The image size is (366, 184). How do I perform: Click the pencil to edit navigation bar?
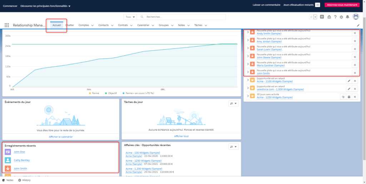point(358,25)
